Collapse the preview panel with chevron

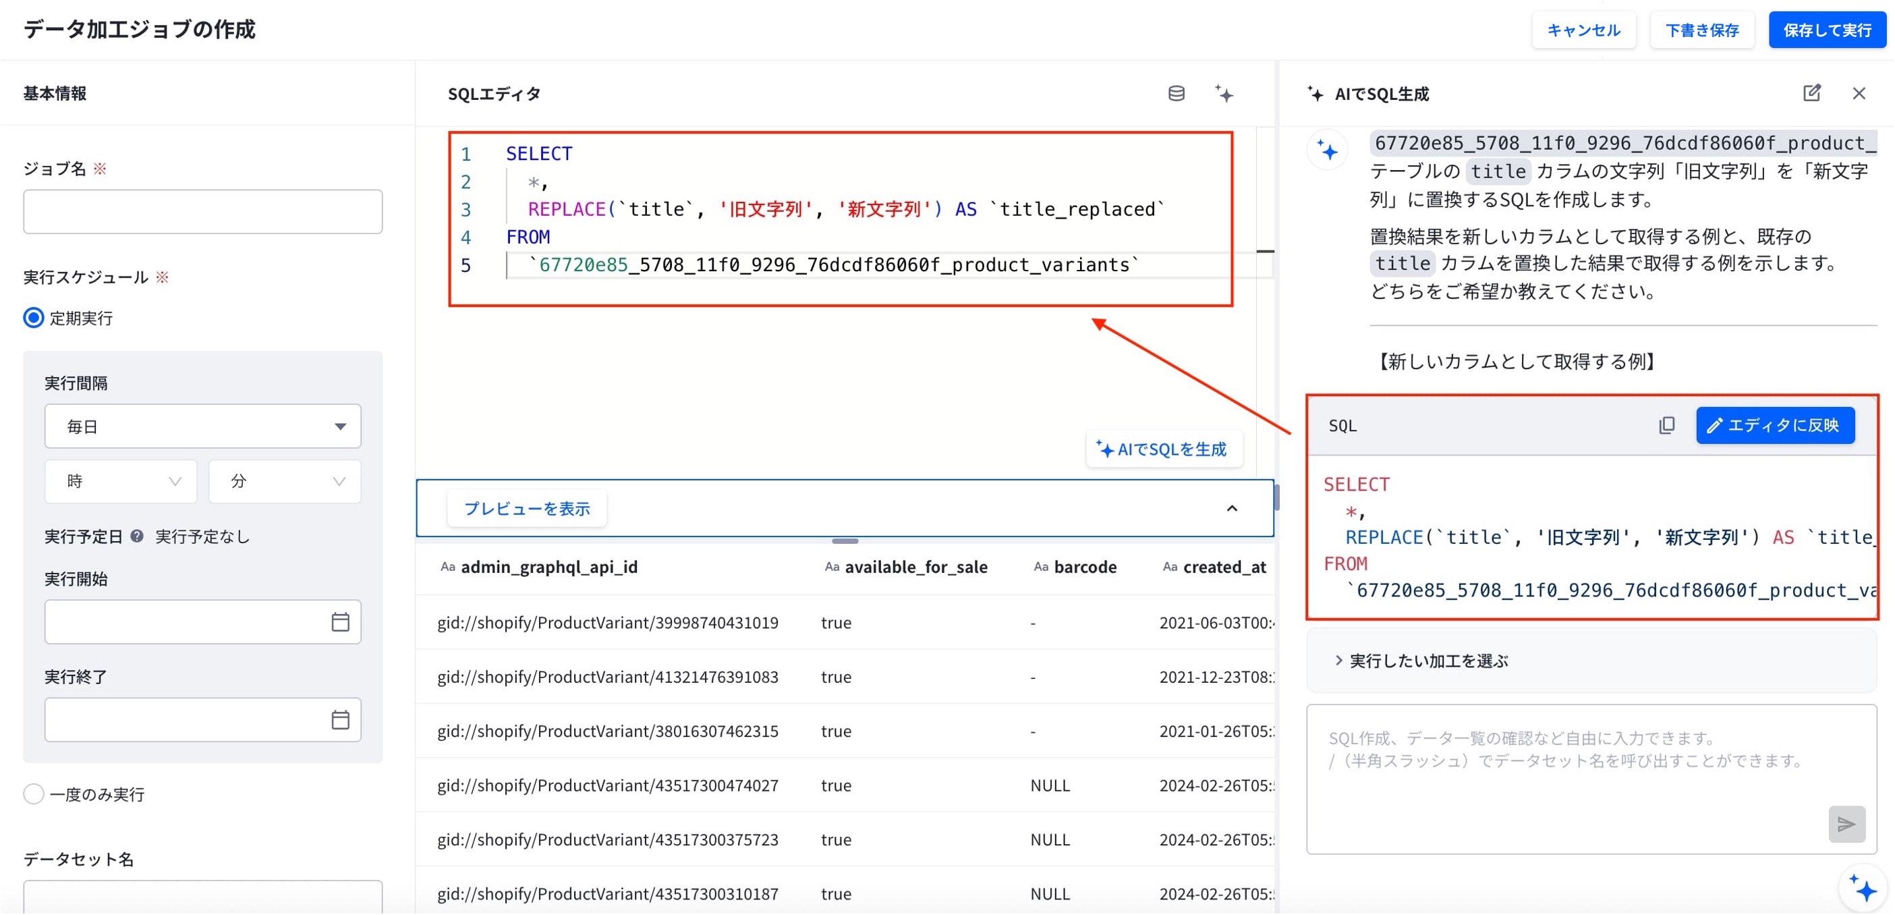click(x=1233, y=508)
